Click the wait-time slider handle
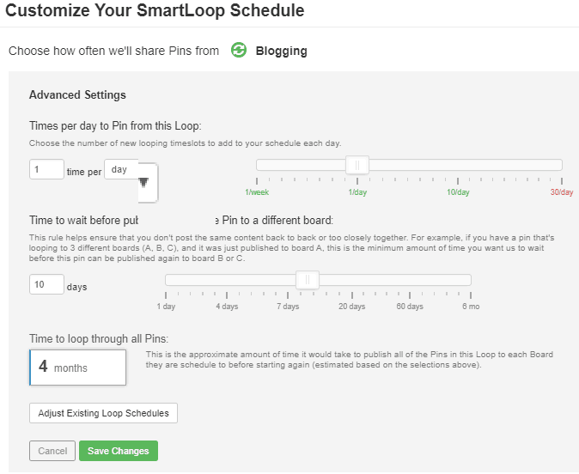 308,280
